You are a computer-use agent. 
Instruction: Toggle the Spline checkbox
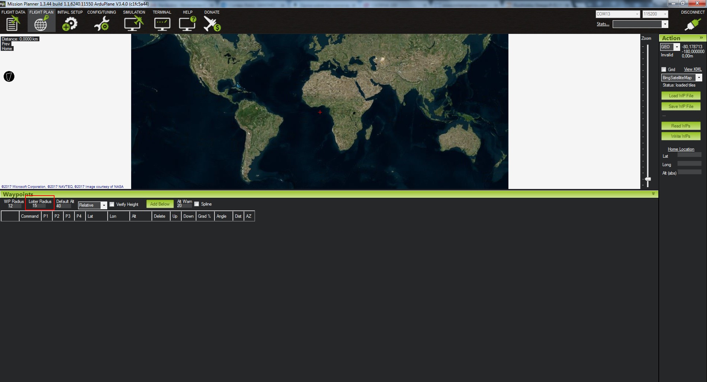tap(197, 204)
